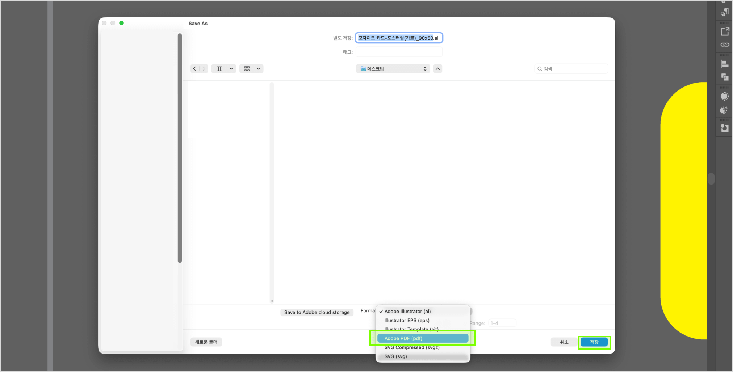Click the 저장 save button
Image resolution: width=733 pixels, height=372 pixels.
[594, 342]
